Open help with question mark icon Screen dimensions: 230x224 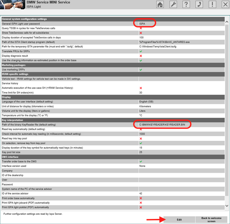(x=186, y=4)
